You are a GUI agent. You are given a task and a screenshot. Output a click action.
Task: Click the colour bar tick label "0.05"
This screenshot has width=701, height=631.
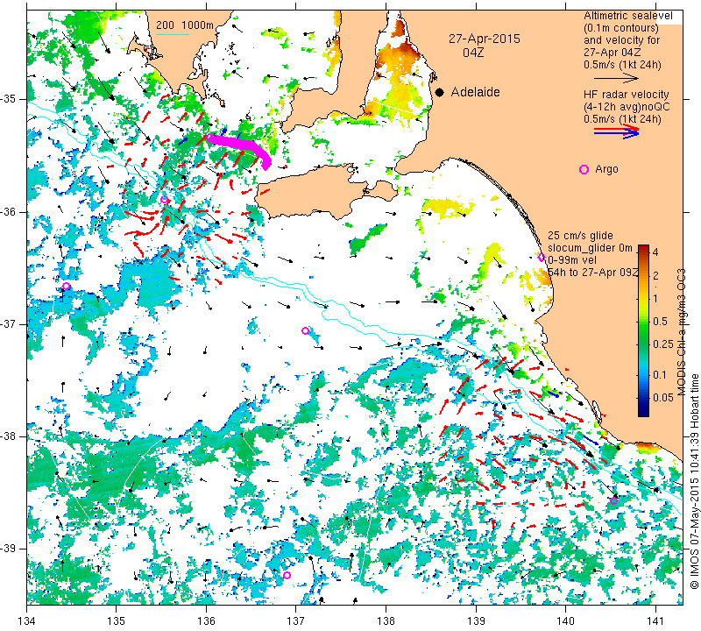tap(663, 398)
